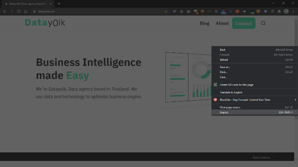Screen dimensions: 298x167
Task: Switch to the Datayolk tab
Action: (28, 4)
